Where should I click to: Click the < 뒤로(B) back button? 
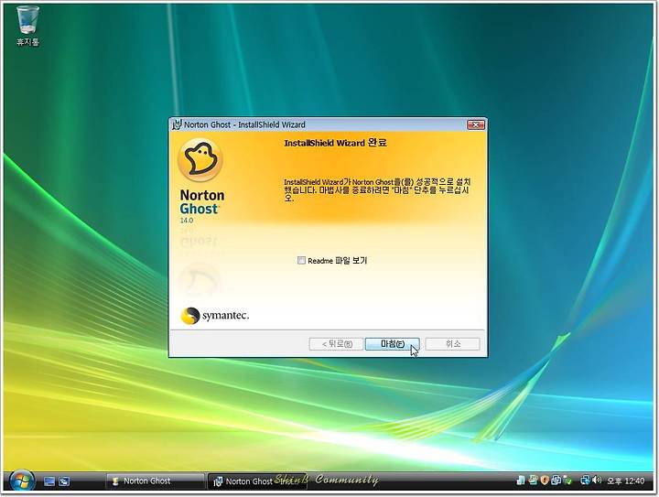336,344
